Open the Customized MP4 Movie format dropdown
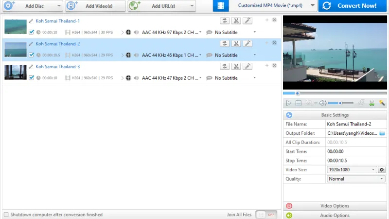 (x=265, y=6)
